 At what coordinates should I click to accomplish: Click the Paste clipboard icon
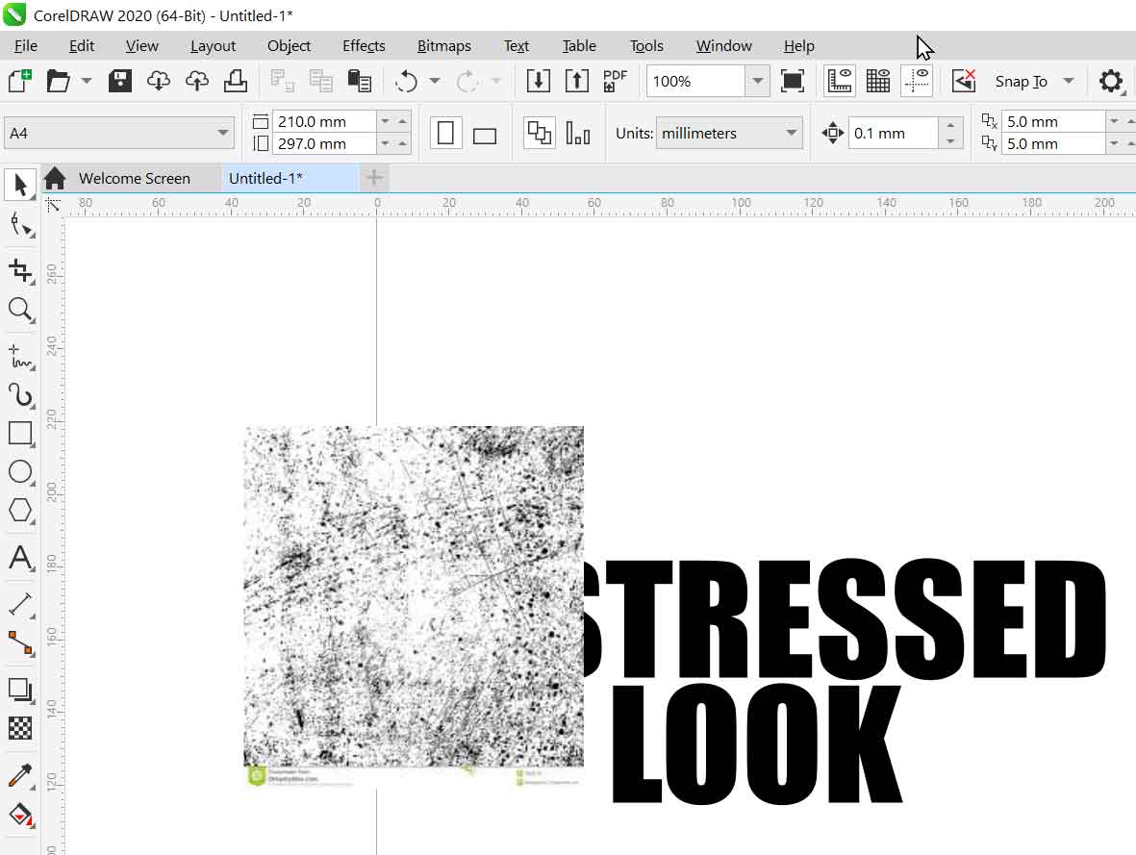[x=360, y=81]
